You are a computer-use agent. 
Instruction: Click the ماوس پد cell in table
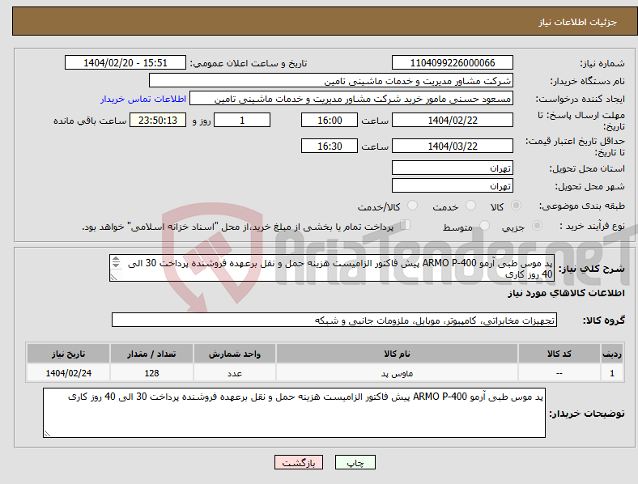tap(397, 373)
